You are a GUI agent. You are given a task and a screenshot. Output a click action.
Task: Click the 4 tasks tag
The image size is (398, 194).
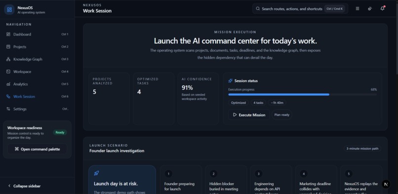(258, 102)
